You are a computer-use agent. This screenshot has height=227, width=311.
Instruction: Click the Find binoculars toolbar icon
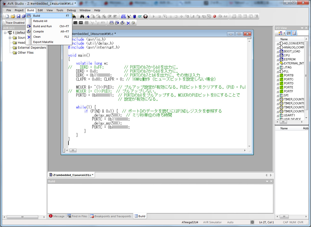pos(82,16)
